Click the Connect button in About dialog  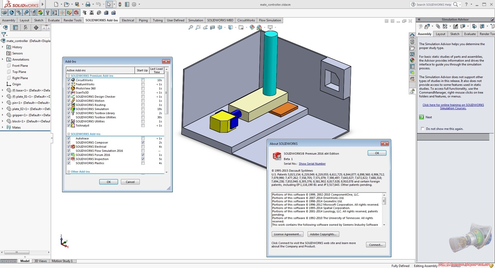pos(376,245)
